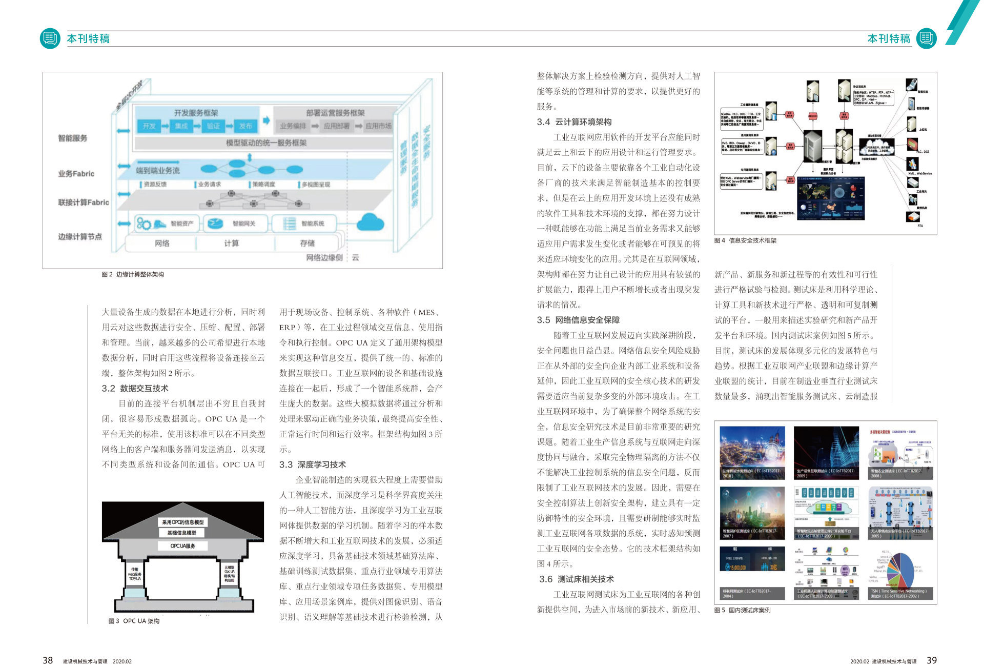Image resolution: width=984 pixels, height=668 pixels.
Task: Click the 部署运营服务框架 label in Figure 2
Action: pyautogui.click(x=336, y=113)
